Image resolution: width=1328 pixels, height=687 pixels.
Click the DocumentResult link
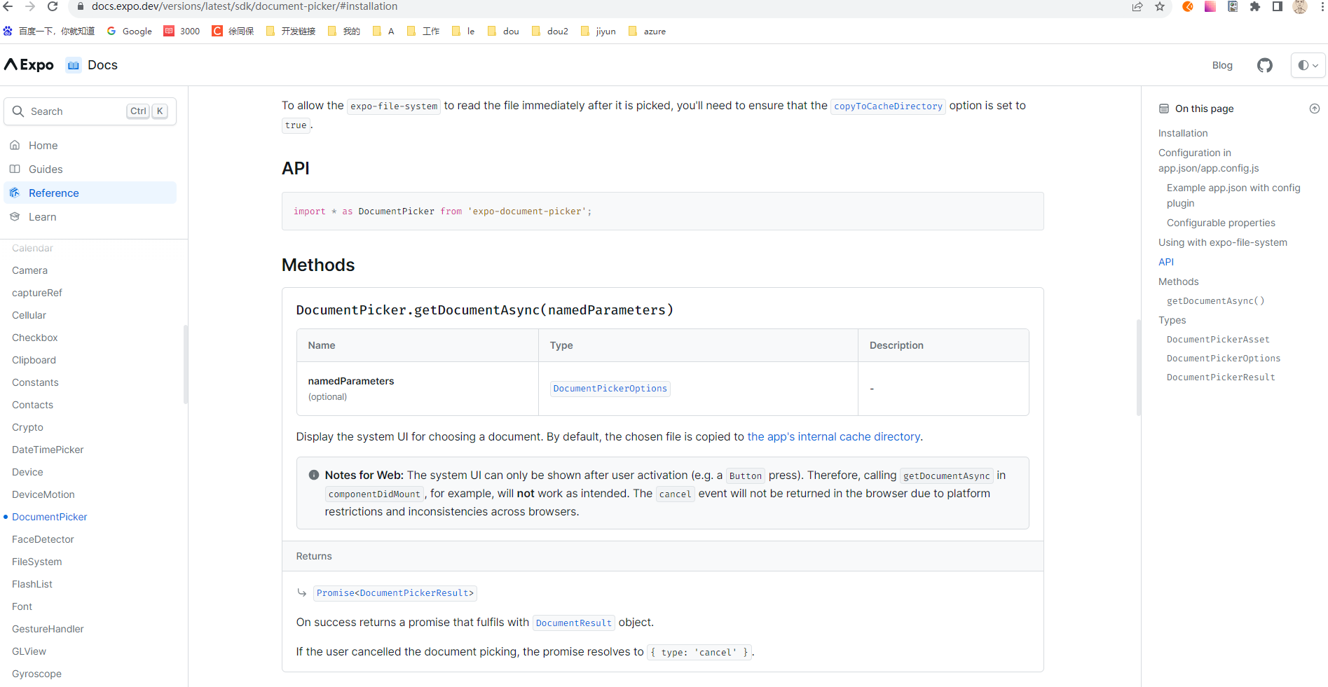[x=573, y=623]
